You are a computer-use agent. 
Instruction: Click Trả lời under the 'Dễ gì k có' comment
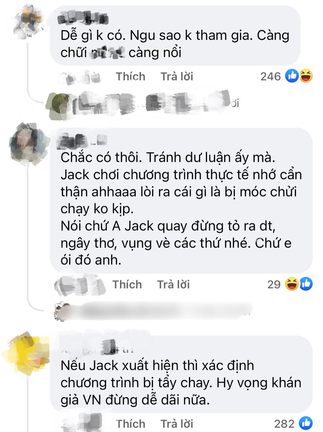[x=177, y=76]
